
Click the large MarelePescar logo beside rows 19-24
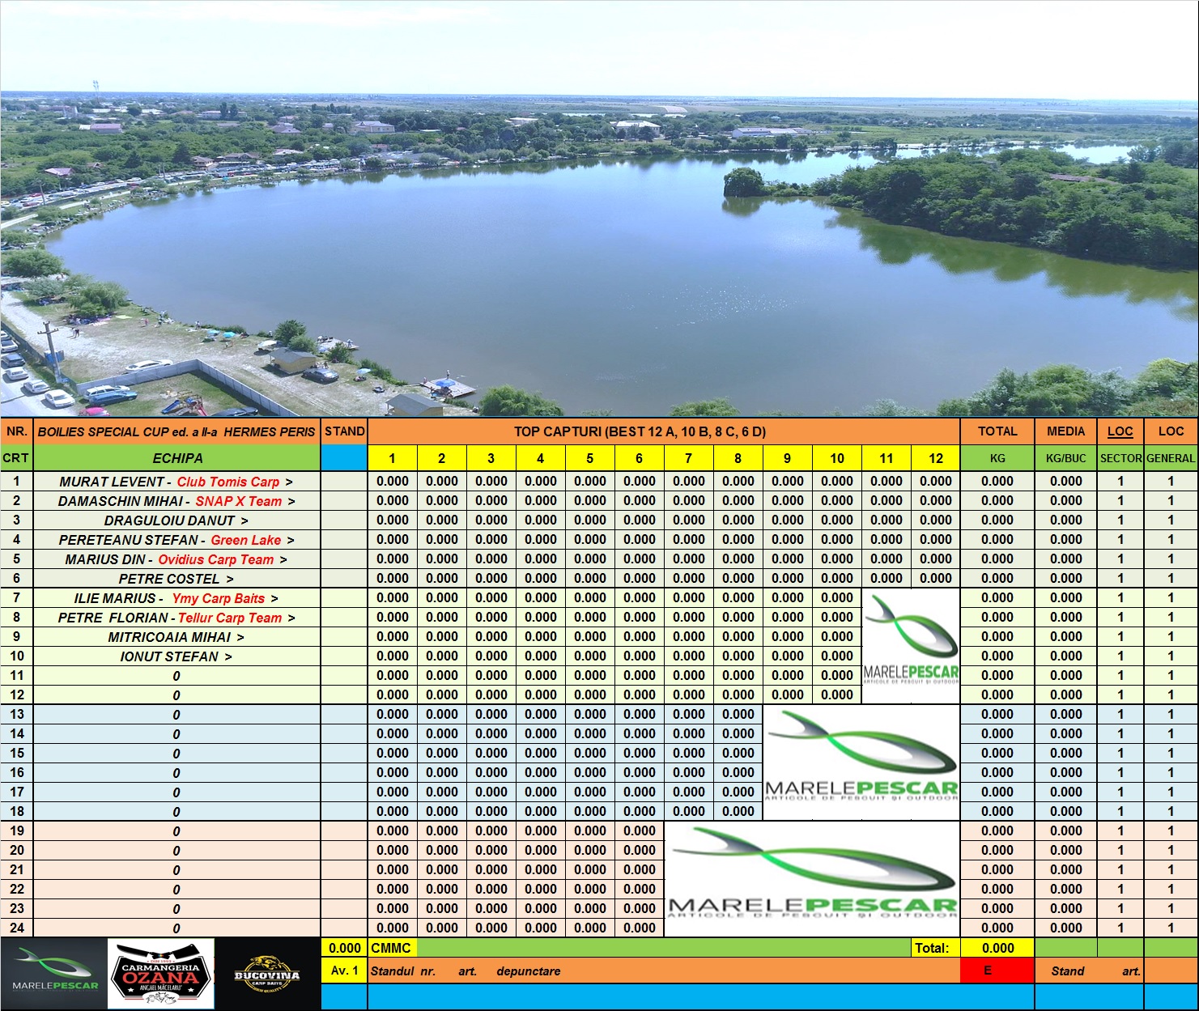point(812,879)
